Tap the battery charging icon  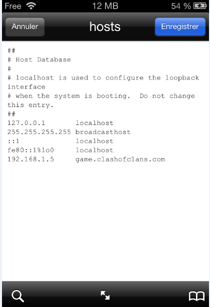point(200,6)
